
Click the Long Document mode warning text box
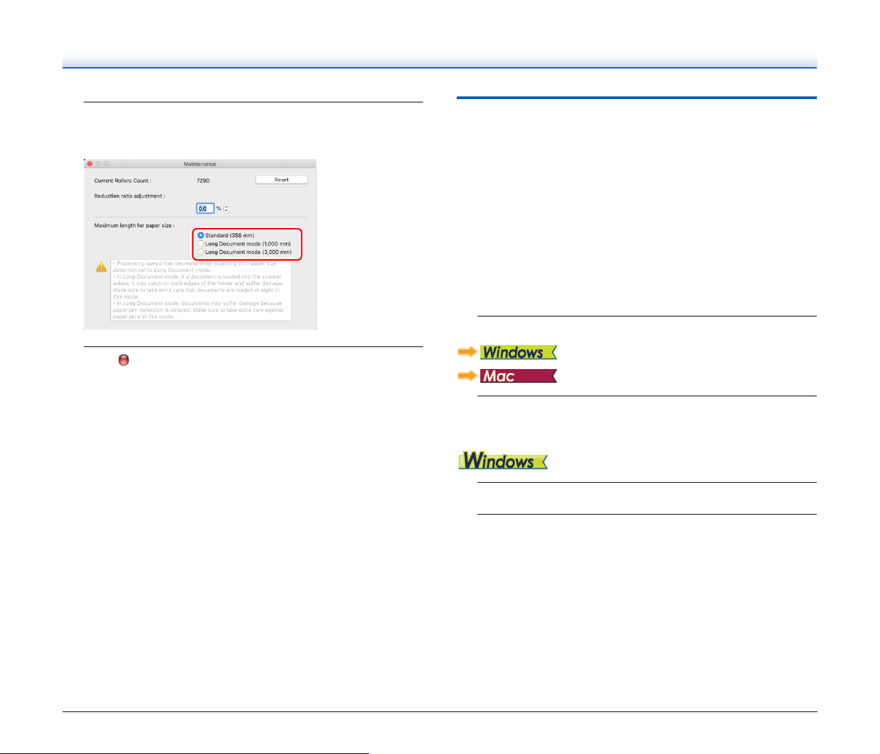coord(201,290)
